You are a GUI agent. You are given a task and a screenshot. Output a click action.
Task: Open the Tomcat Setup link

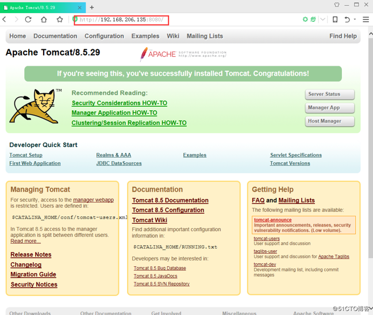tap(26, 155)
